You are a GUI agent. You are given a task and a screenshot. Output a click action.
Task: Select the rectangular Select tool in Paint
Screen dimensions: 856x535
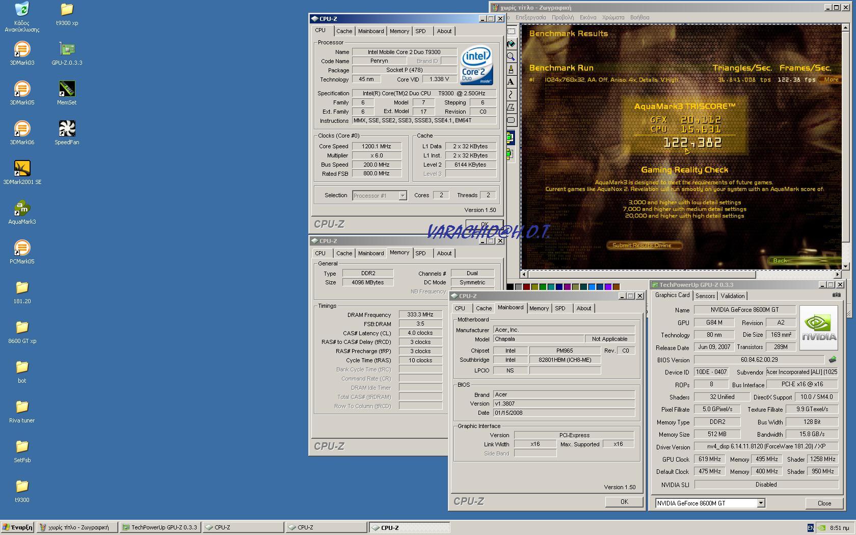pyautogui.click(x=511, y=31)
